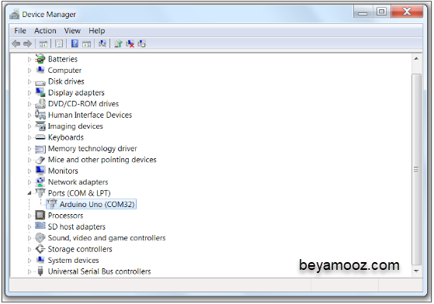The height and width of the screenshot is (304, 434).
Task: Expand the Batteries node
Action: pyautogui.click(x=30, y=59)
